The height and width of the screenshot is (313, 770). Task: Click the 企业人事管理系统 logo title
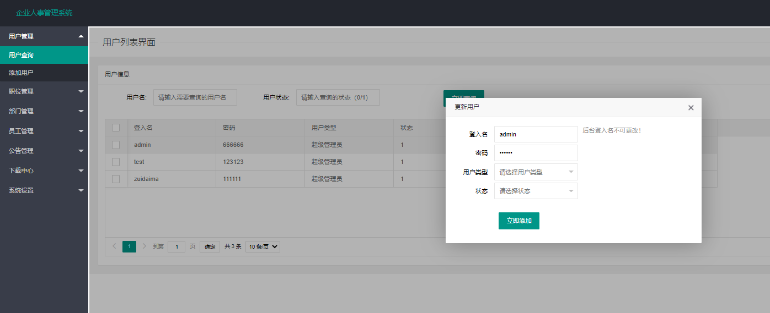[44, 13]
